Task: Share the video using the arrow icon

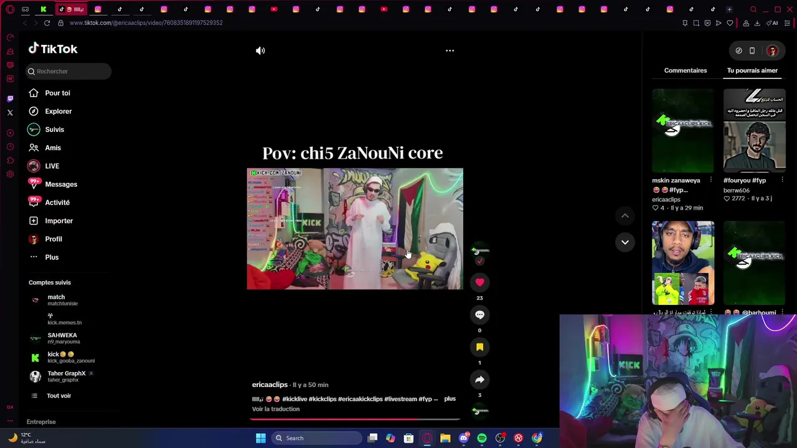Action: (x=479, y=380)
